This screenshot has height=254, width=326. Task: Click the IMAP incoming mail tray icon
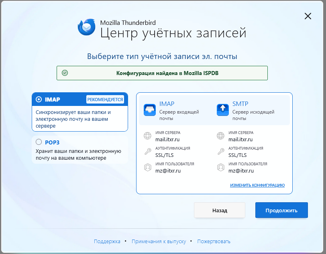coord(149,110)
